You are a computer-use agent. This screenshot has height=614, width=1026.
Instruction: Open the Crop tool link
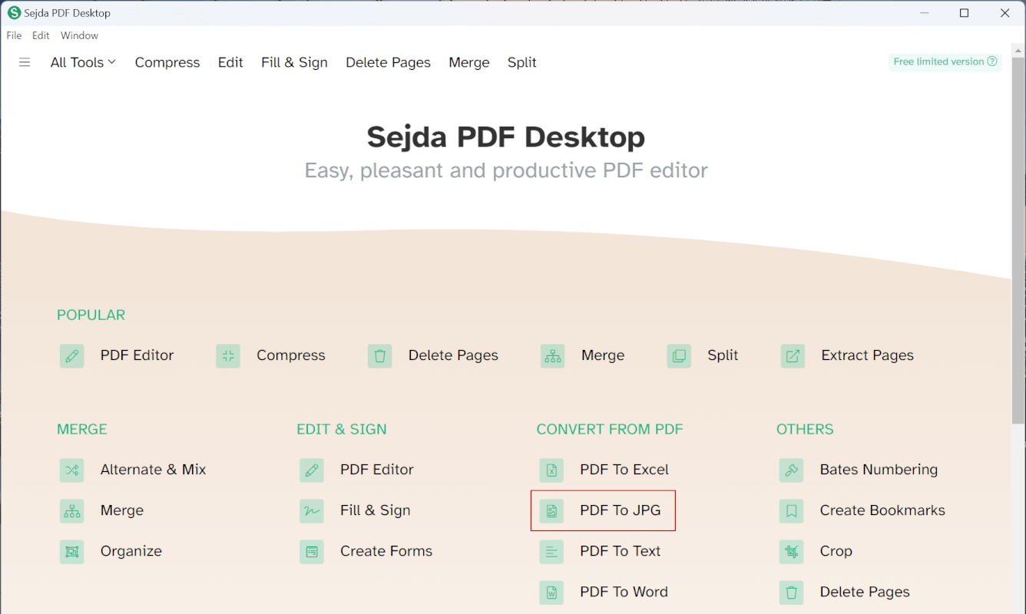click(x=836, y=551)
